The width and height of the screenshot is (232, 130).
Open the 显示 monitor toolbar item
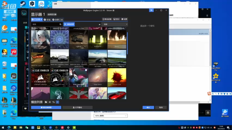(117, 19)
